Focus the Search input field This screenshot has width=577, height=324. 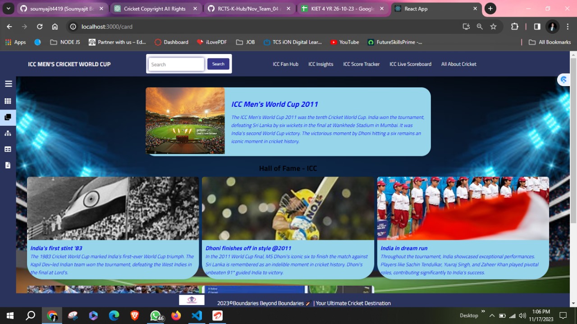(176, 64)
